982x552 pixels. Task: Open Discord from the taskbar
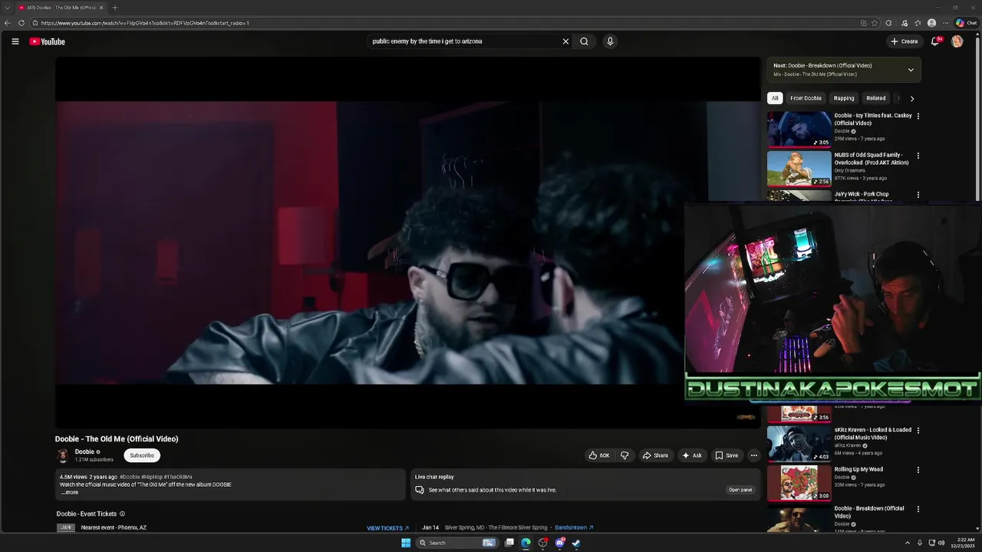tap(559, 543)
